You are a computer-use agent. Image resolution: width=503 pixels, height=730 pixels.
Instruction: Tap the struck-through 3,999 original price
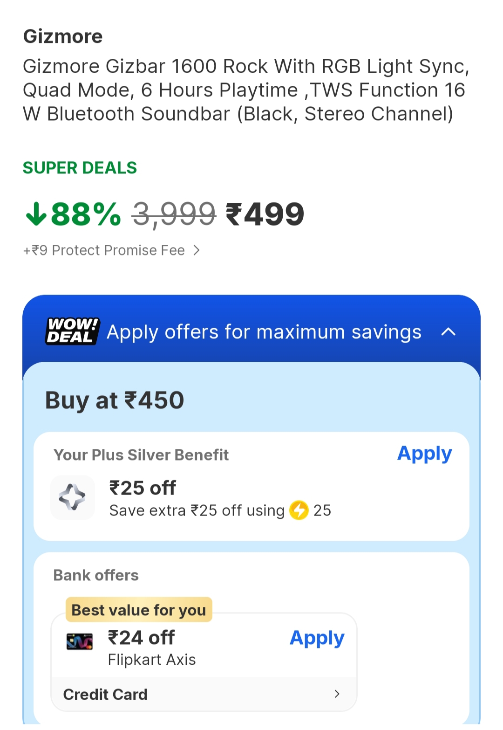pos(174,214)
